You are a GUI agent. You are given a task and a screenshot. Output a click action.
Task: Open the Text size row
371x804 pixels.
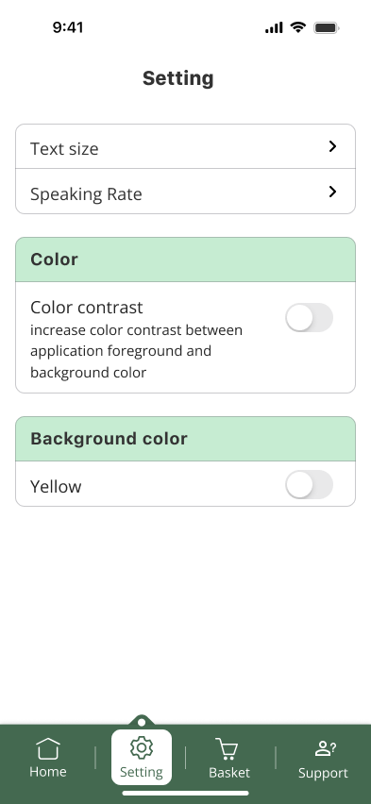pyautogui.click(x=185, y=146)
